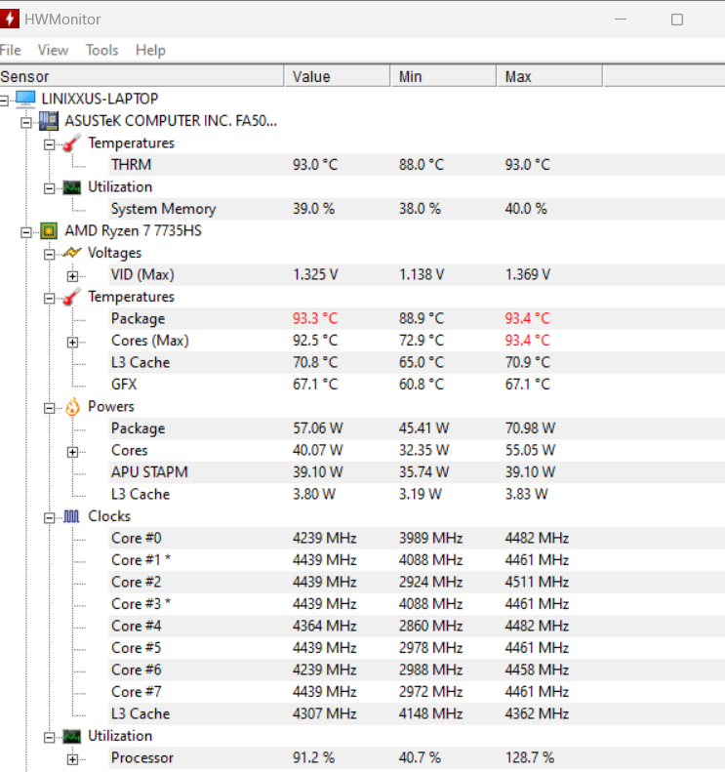This screenshot has width=725, height=772.
Task: Select the Core #7 clock row
Action: [x=417, y=692]
